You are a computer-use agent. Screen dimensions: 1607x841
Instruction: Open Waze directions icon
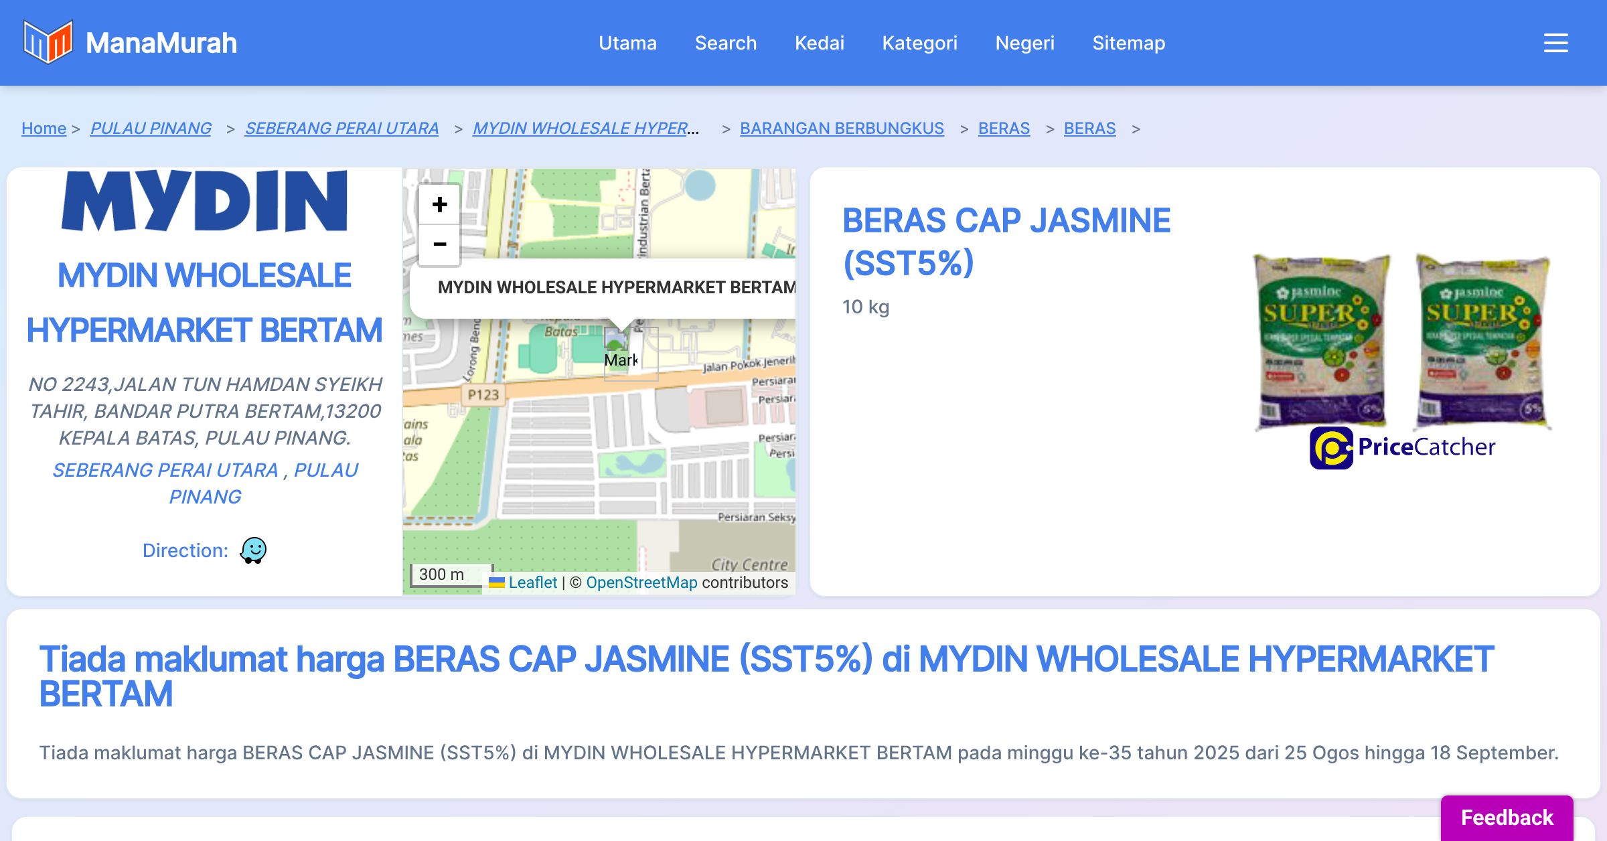click(253, 550)
